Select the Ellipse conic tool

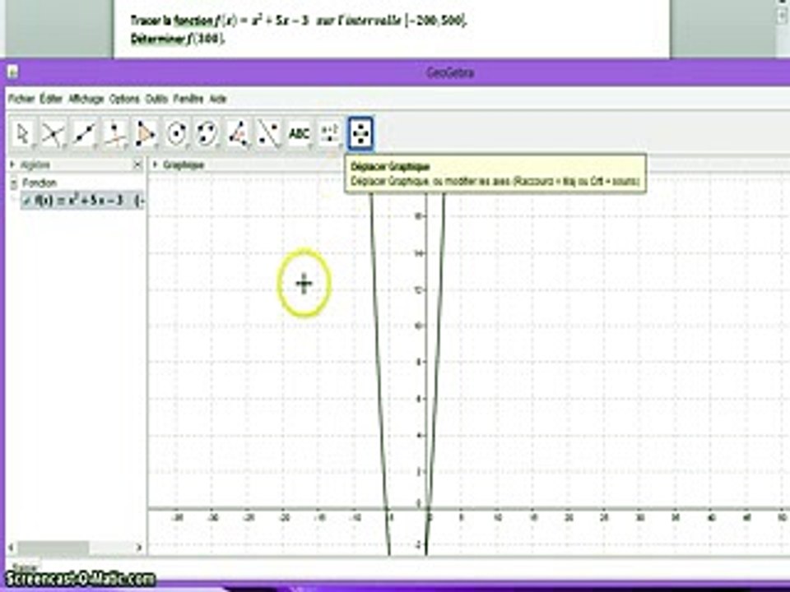point(207,134)
